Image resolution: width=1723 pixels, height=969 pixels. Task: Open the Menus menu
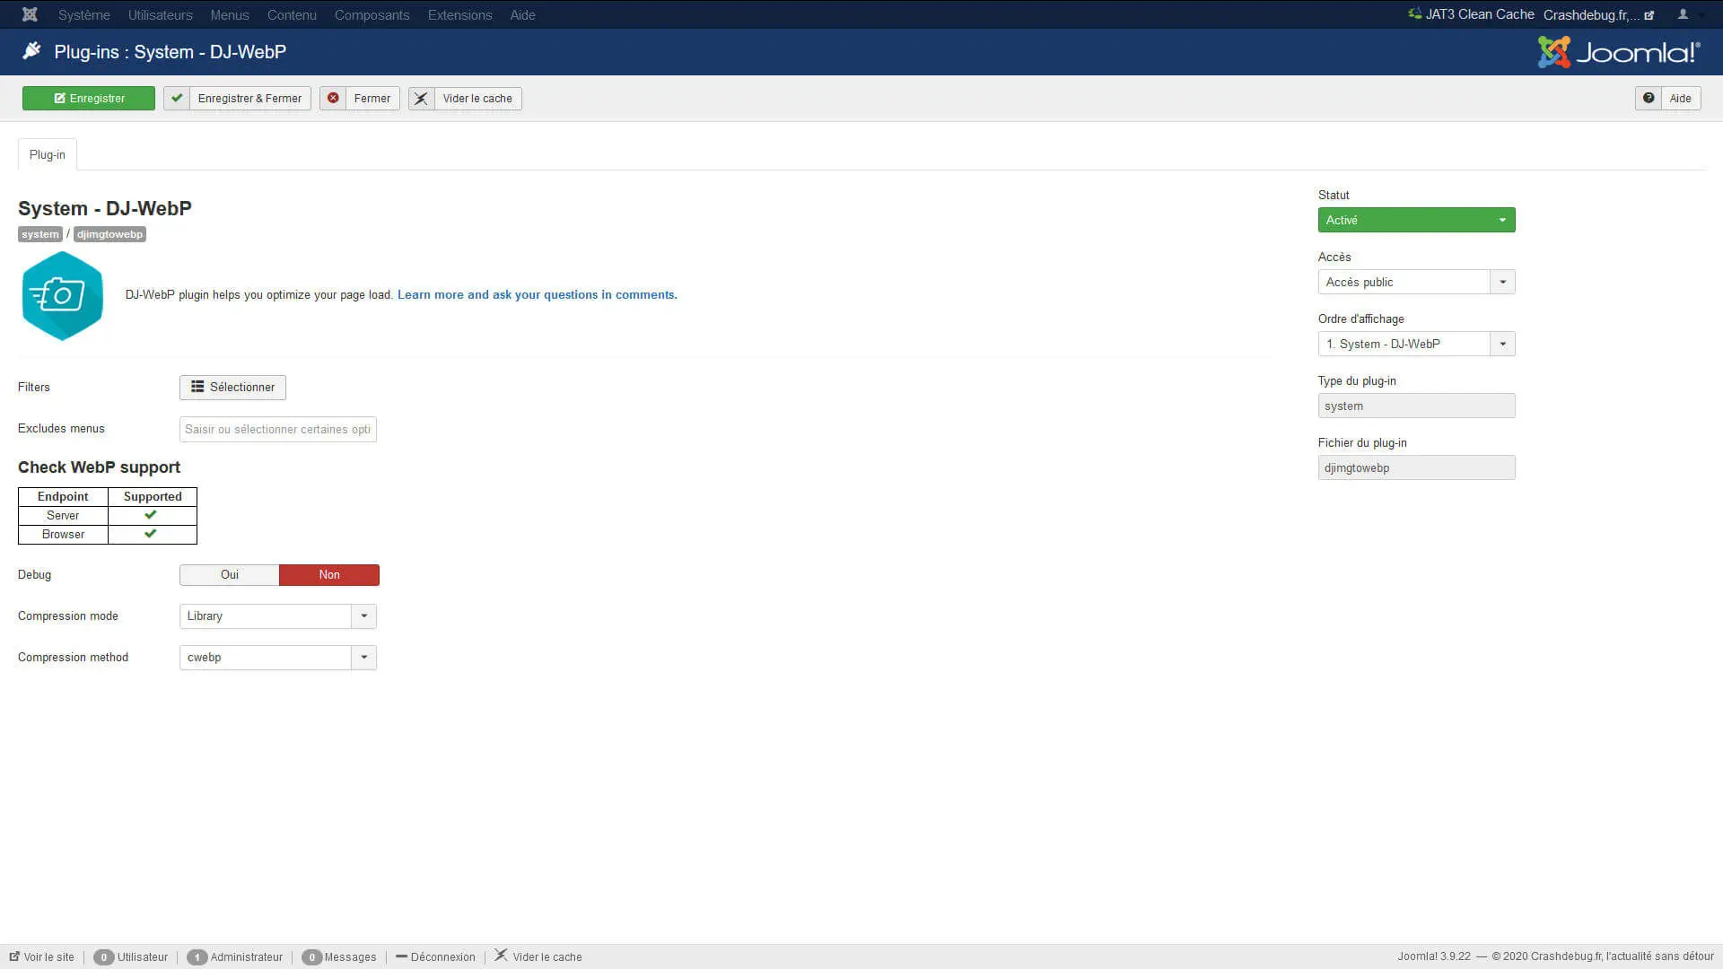pos(230,15)
